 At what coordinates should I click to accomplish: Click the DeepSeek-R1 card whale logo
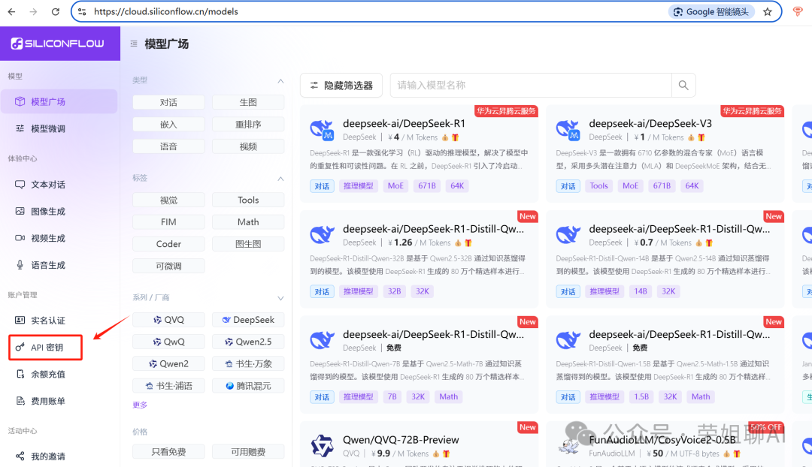coord(322,130)
